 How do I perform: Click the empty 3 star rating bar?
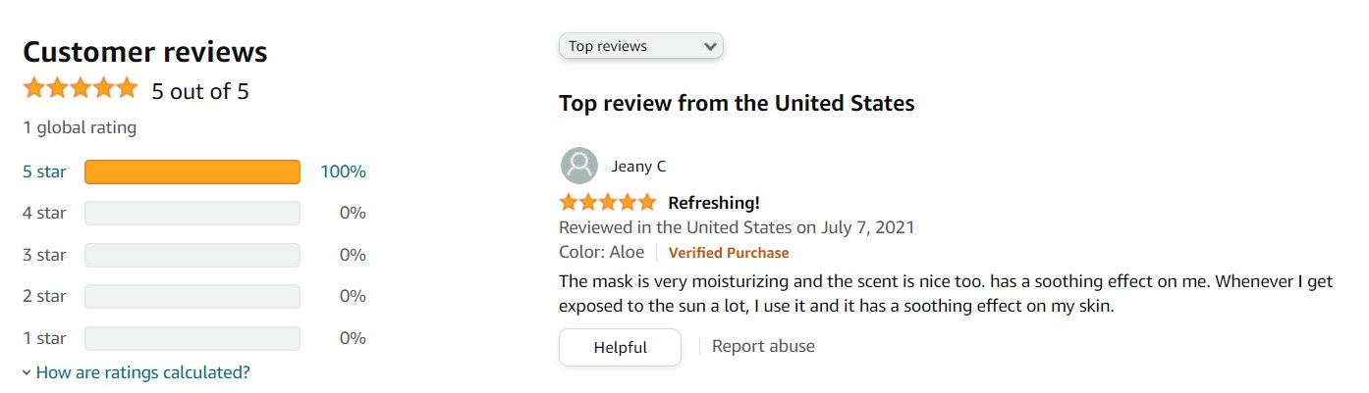pyautogui.click(x=192, y=255)
